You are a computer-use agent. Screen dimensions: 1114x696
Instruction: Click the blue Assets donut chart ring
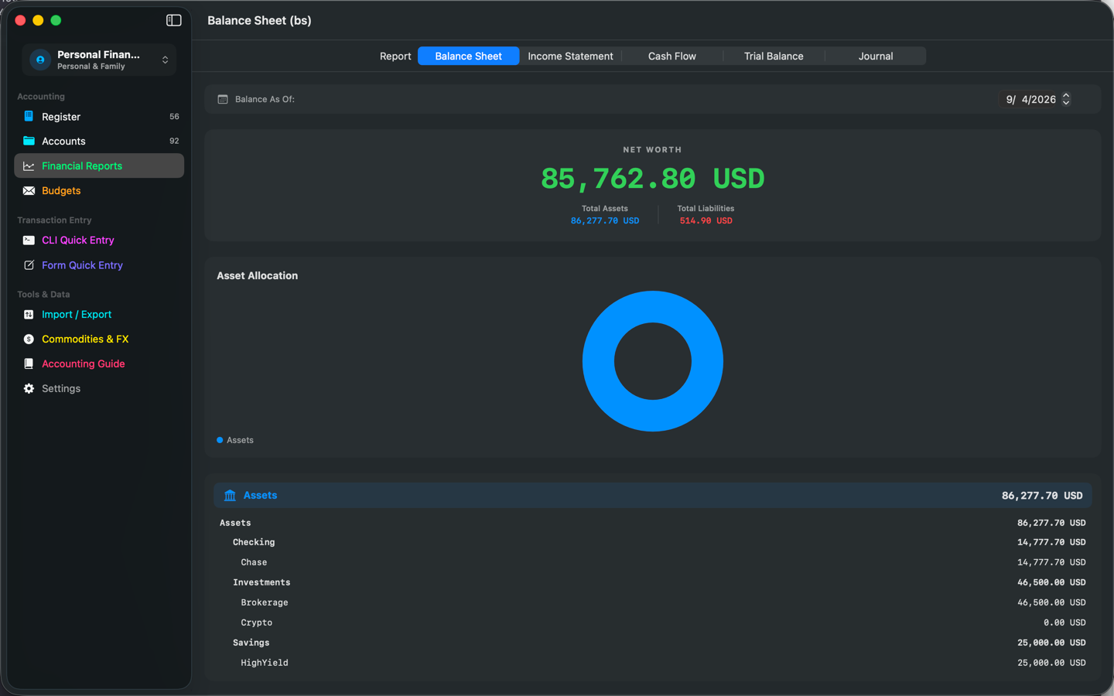(598, 361)
